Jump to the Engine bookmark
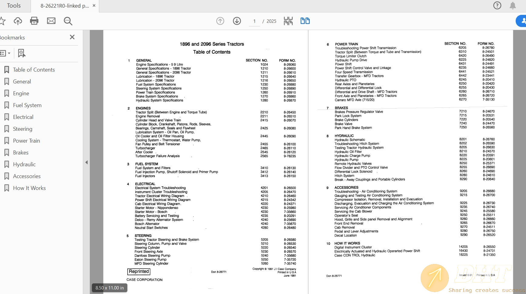The height and width of the screenshot is (294, 526). pyautogui.click(x=21, y=93)
